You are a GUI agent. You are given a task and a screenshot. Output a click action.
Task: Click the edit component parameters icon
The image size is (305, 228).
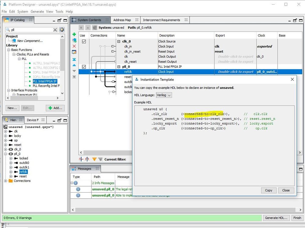pos(74,52)
